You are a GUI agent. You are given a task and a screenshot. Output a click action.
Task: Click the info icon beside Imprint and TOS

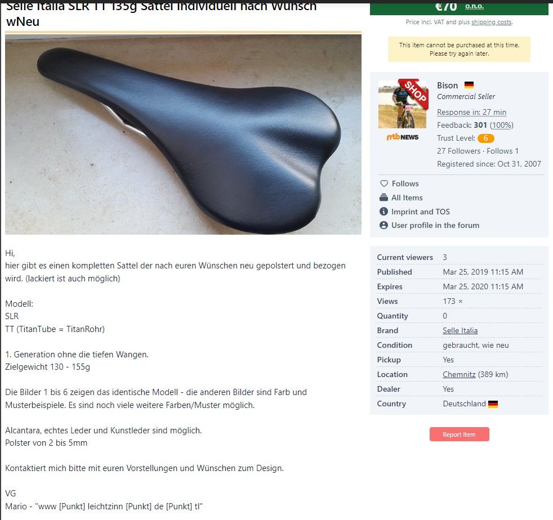coord(383,212)
